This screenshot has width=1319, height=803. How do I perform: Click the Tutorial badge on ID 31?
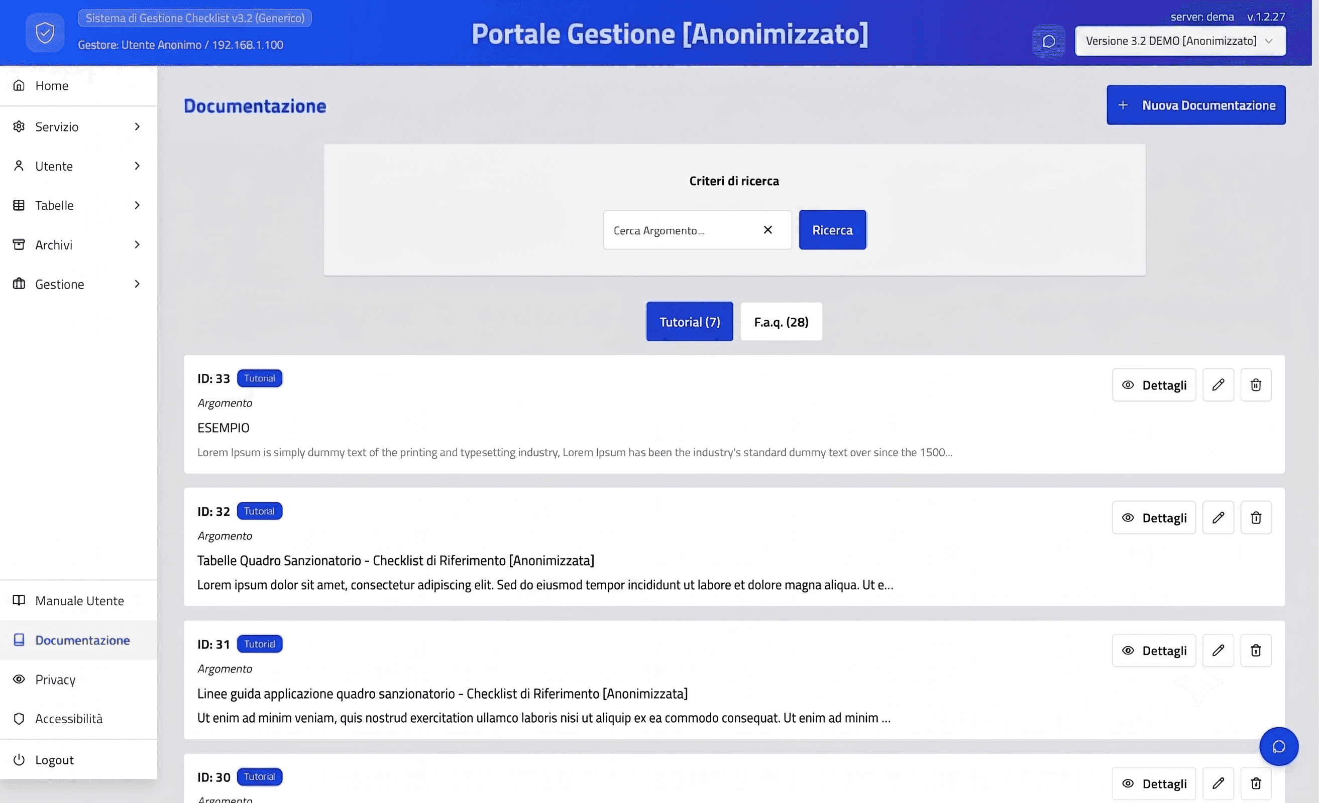[260, 643]
